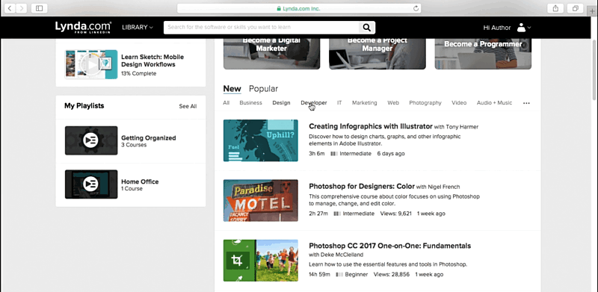Click the 'Views: 9,621' text
Viewport: 598px width, 292px height.
pyautogui.click(x=396, y=214)
